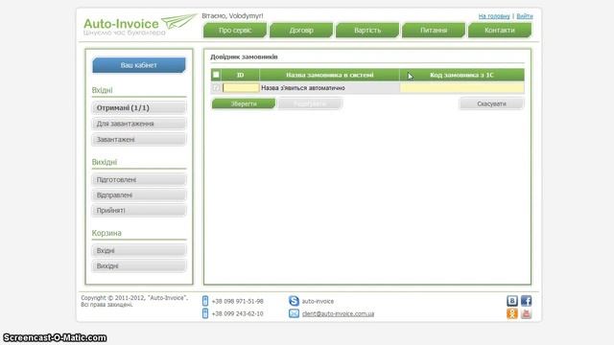Click the ID column header

tap(240, 75)
